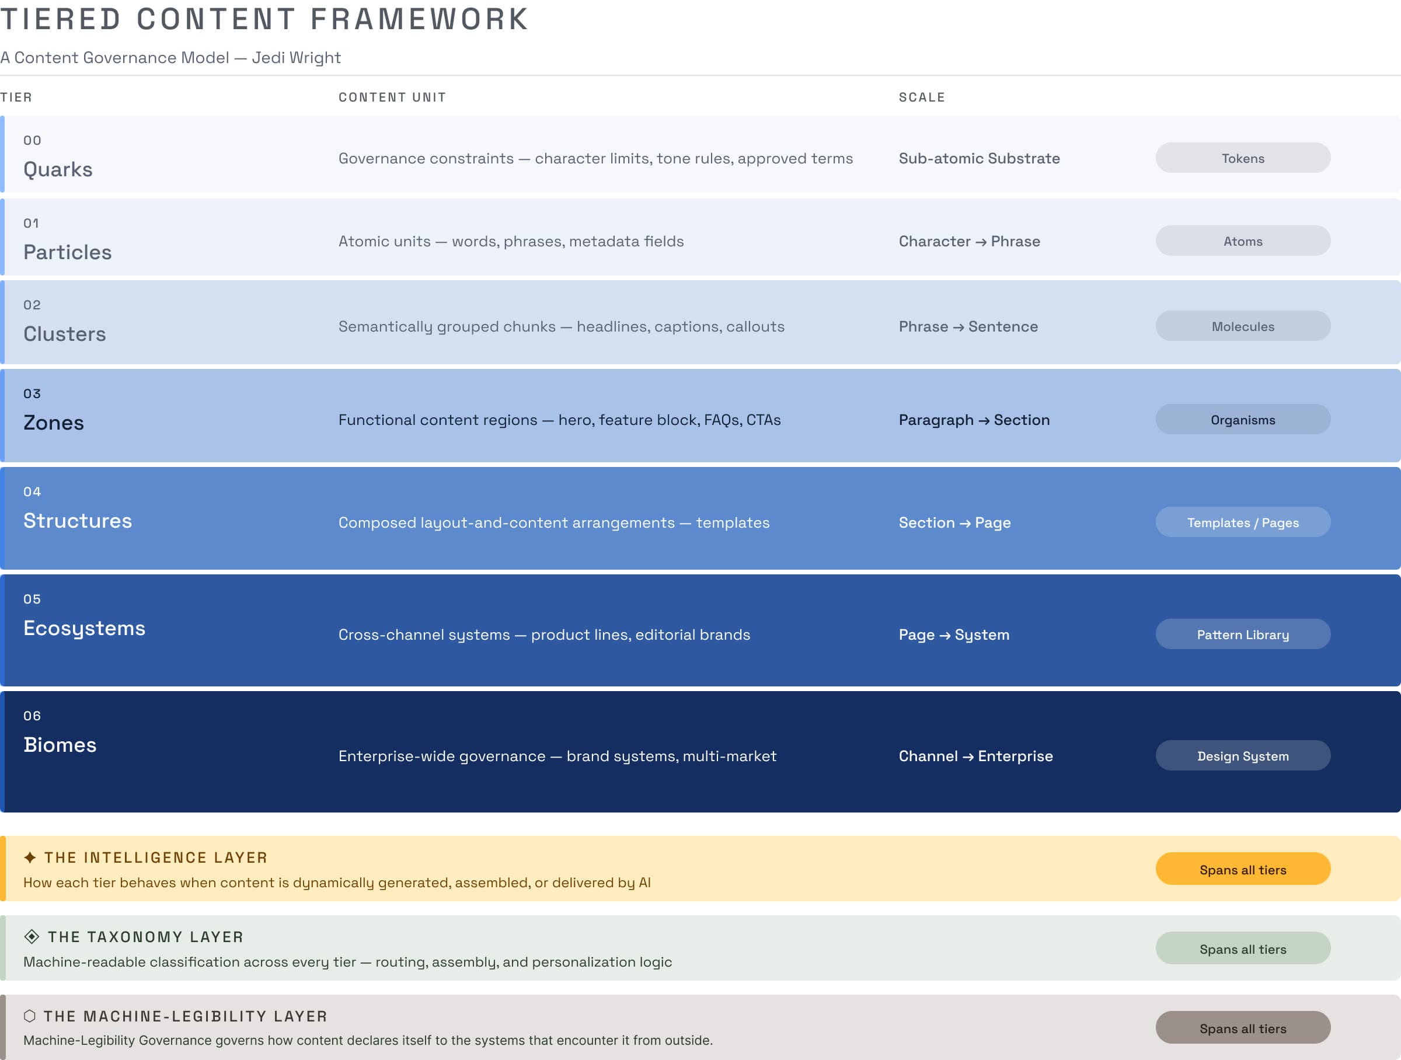Click THE INTELLIGENCE LAYER heading
The image size is (1401, 1060).
pyautogui.click(x=156, y=857)
